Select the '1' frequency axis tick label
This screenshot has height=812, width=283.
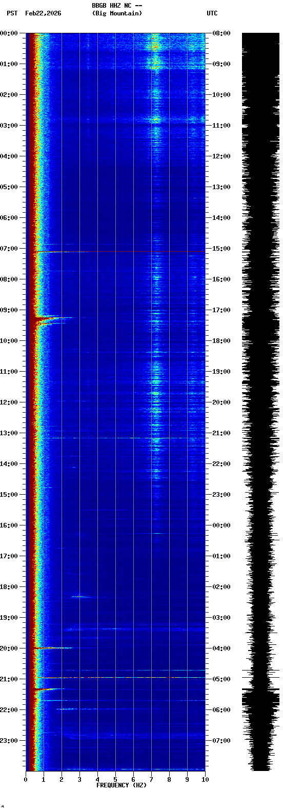pyautogui.click(x=44, y=780)
